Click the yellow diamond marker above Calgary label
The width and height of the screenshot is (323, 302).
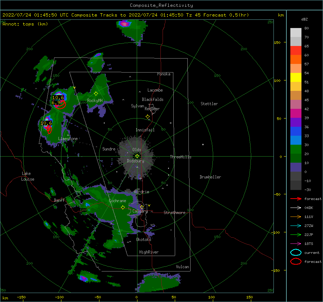click(142, 207)
